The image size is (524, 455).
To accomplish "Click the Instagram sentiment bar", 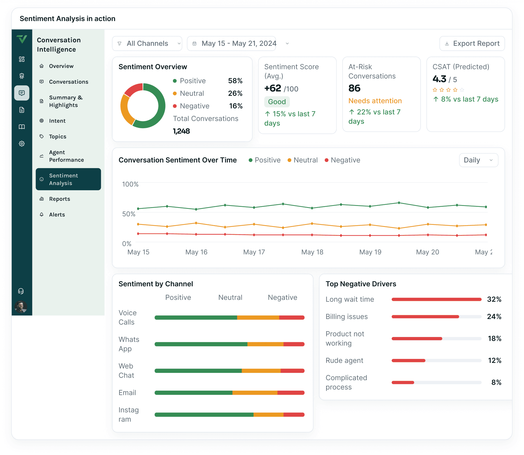I will click(x=229, y=415).
